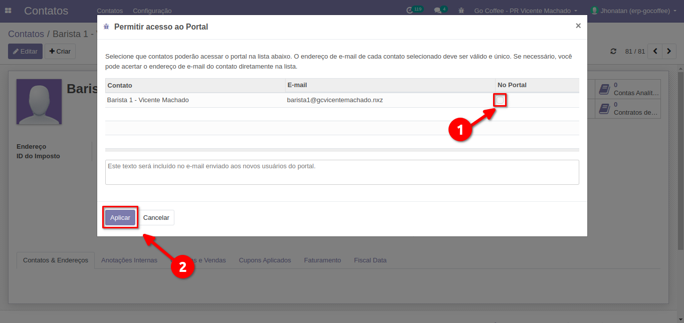
Task: Open the activities clock icon with 119 badge
Action: click(410, 11)
